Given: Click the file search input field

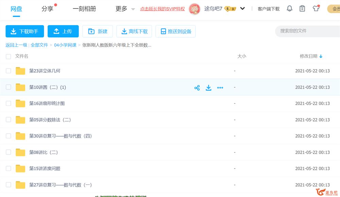Looking at the screenshot, I should click(308, 31).
